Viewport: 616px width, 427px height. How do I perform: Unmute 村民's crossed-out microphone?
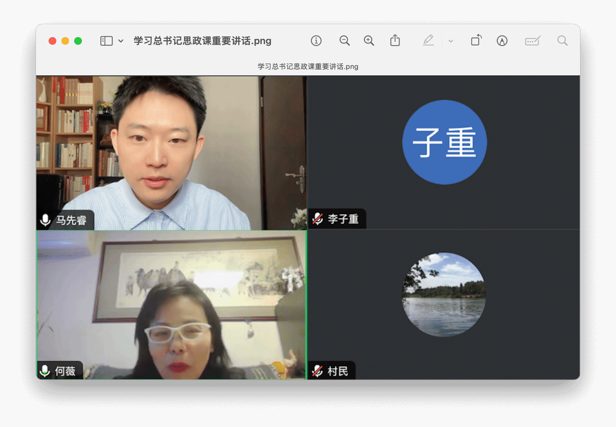(318, 371)
